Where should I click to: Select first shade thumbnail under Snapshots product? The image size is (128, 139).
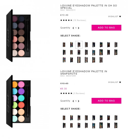tap(64, 118)
